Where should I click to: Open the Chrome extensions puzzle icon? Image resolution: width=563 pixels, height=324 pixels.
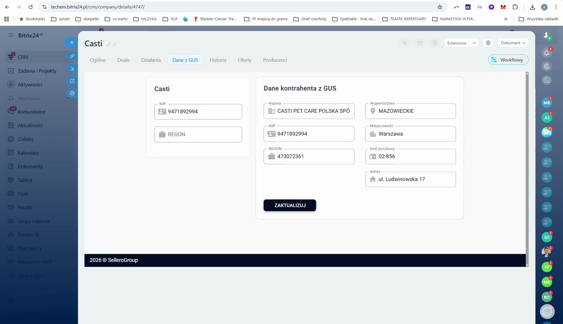tap(515, 7)
